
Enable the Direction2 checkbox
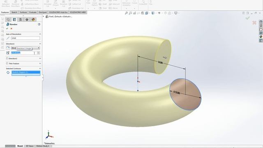click(7, 58)
